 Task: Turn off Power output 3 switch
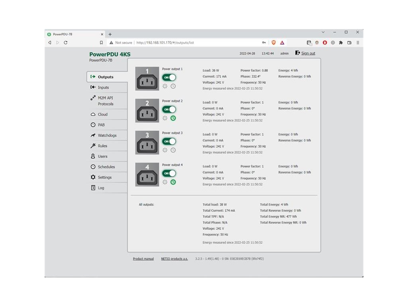(x=169, y=141)
